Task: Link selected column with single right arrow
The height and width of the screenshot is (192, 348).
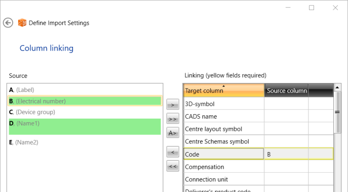Action: [173, 105]
